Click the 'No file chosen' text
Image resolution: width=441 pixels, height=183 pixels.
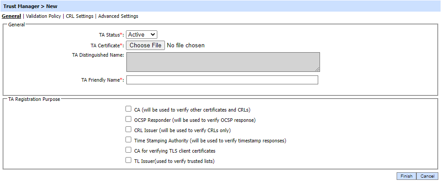click(186, 45)
